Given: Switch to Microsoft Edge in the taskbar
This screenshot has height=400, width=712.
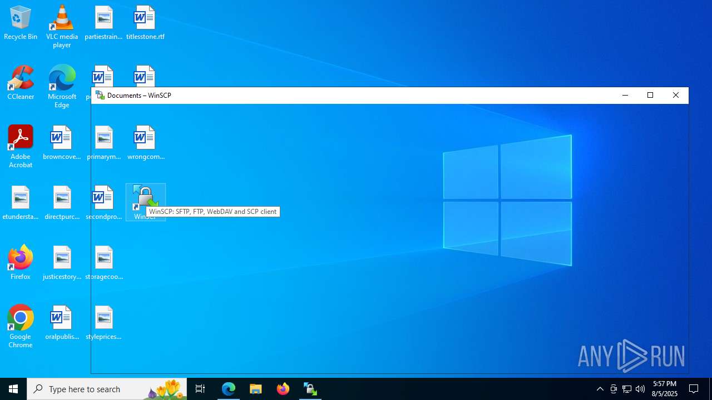Looking at the screenshot, I should pyautogui.click(x=229, y=389).
